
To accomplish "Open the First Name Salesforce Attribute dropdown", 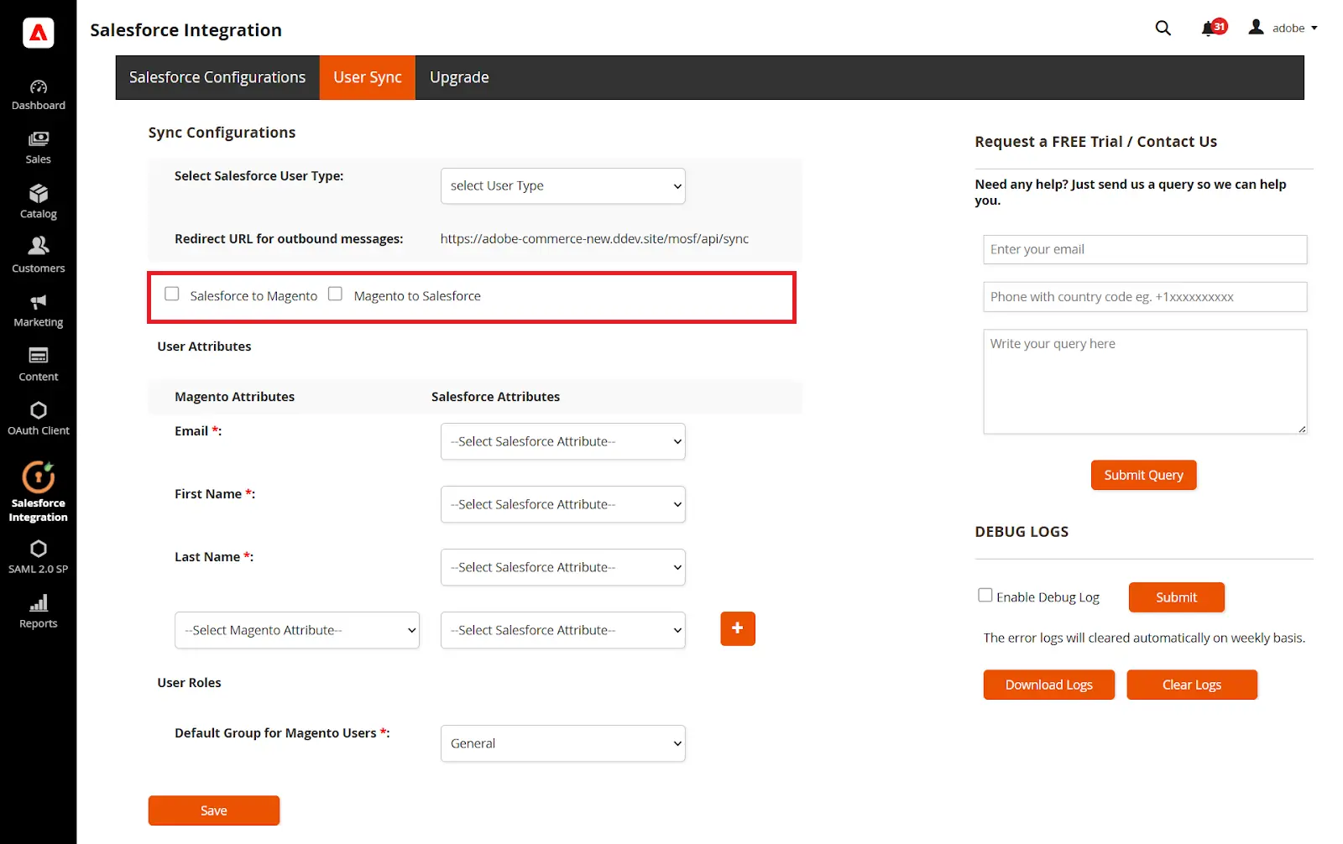I will click(563, 504).
